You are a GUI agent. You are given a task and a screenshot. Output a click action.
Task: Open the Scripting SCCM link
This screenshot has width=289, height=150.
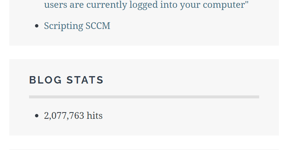click(77, 26)
